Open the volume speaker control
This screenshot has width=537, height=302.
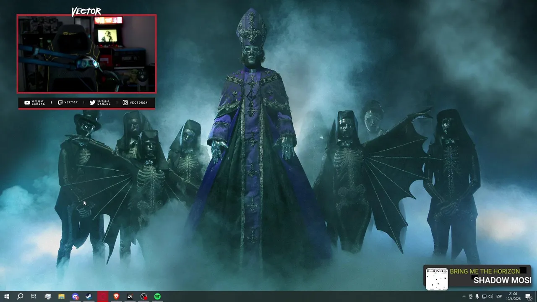tap(491, 297)
